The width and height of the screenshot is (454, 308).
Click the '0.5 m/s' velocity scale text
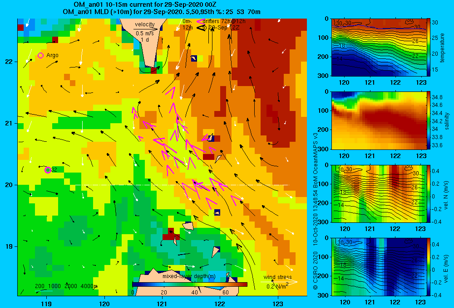pyautogui.click(x=145, y=34)
